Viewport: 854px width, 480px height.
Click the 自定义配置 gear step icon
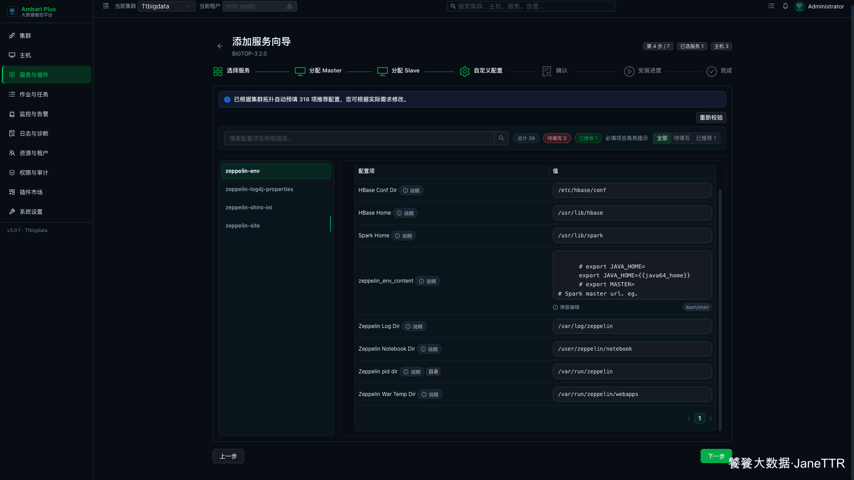465,72
